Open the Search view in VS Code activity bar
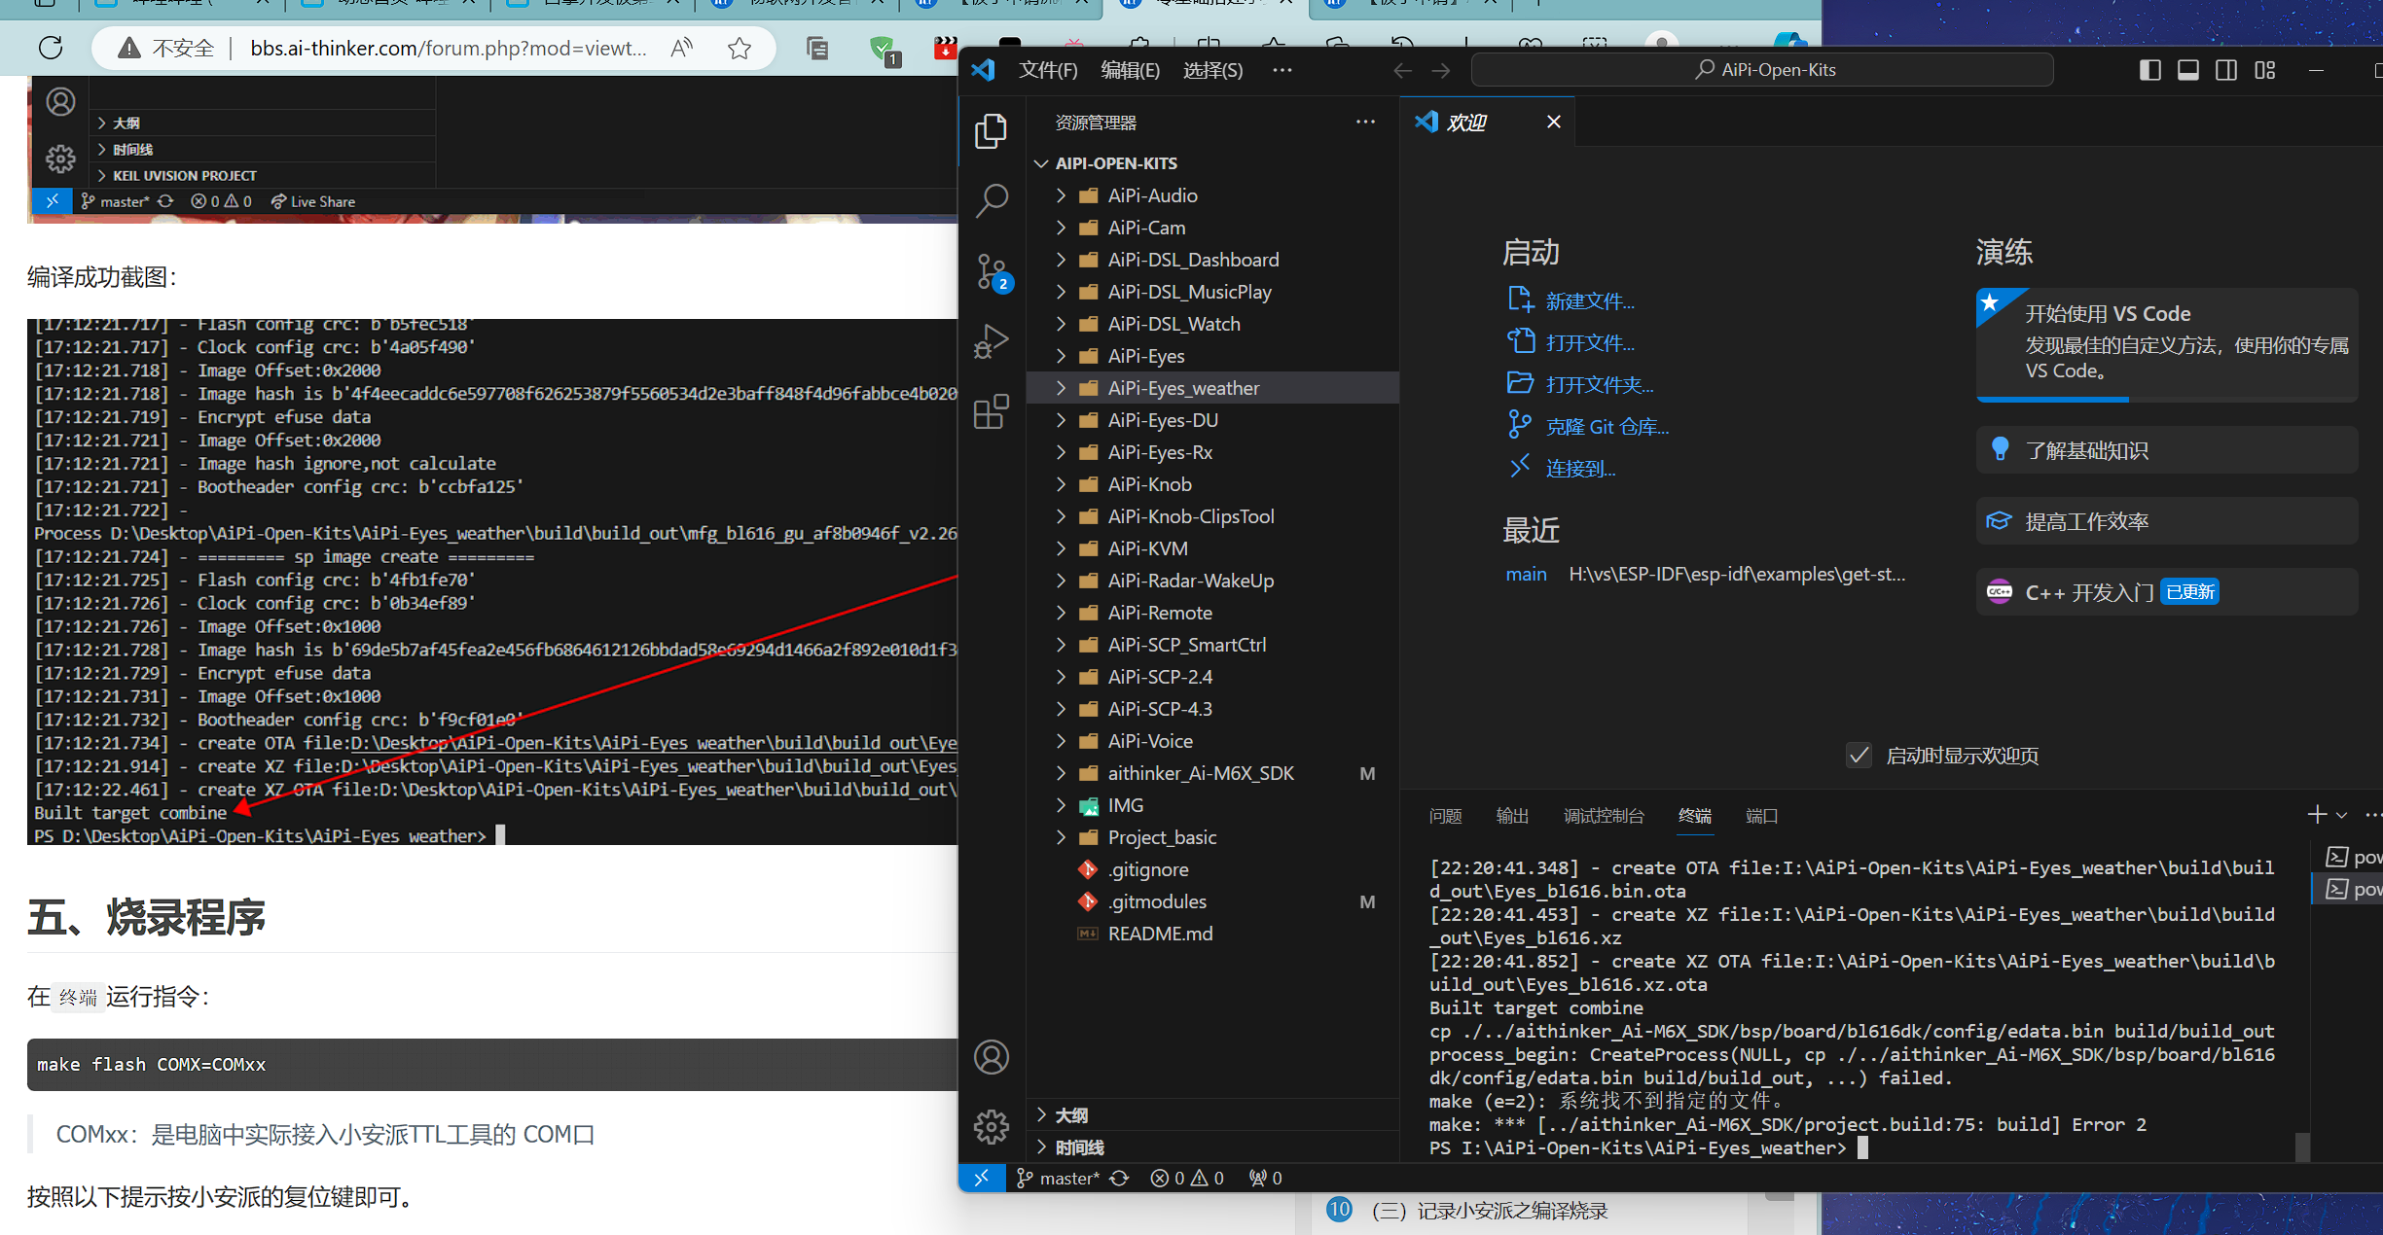Viewport: 2383px width, 1235px height. click(991, 200)
